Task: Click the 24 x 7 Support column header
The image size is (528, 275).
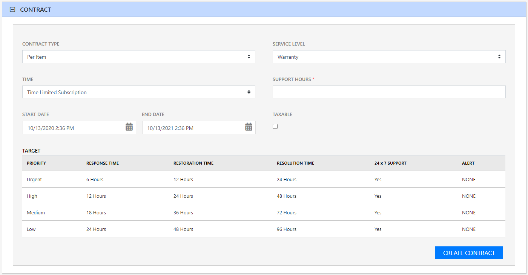Action: pyautogui.click(x=390, y=163)
